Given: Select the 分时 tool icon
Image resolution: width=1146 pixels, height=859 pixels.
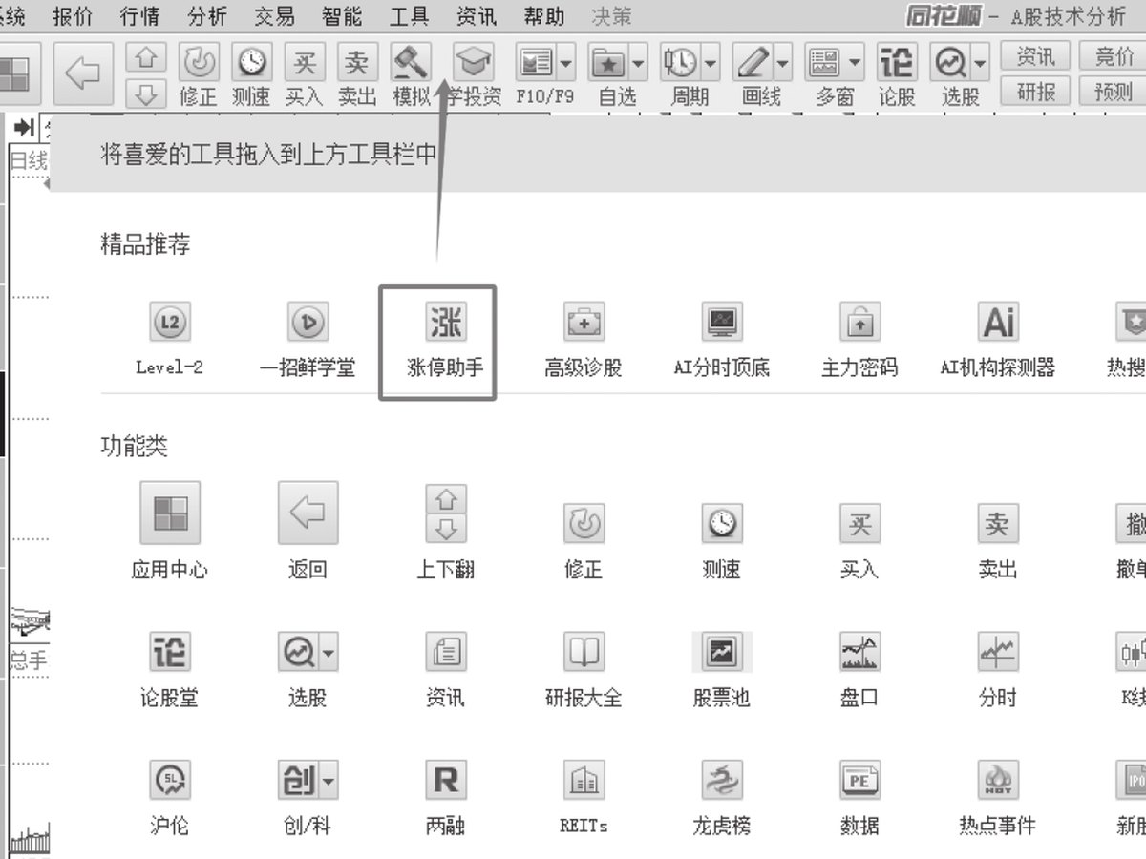Looking at the screenshot, I should (x=998, y=652).
